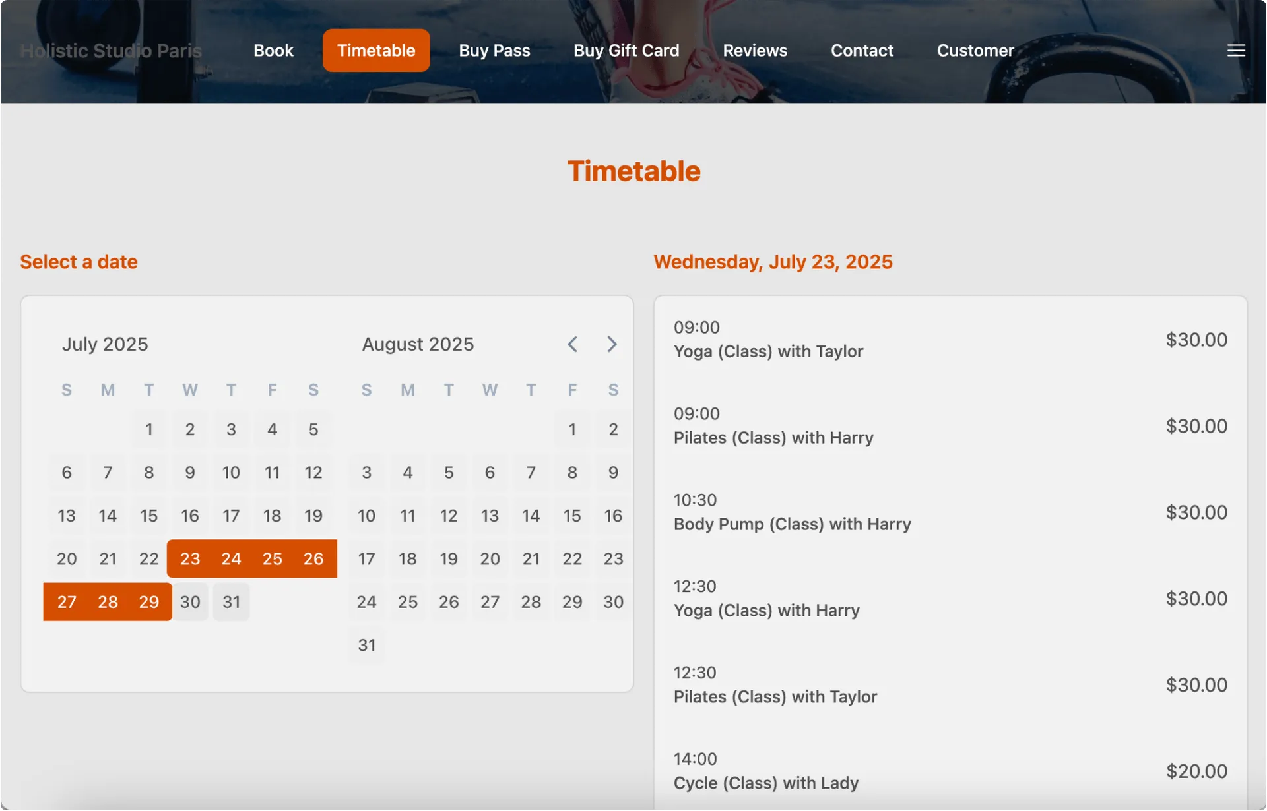Open the Buy Pass page

click(494, 50)
